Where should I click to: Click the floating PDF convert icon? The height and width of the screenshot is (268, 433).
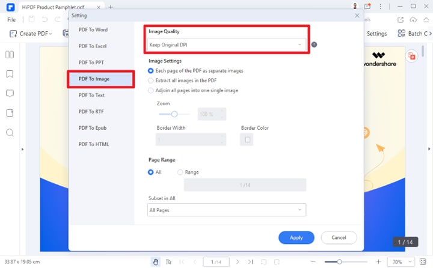click(x=412, y=56)
